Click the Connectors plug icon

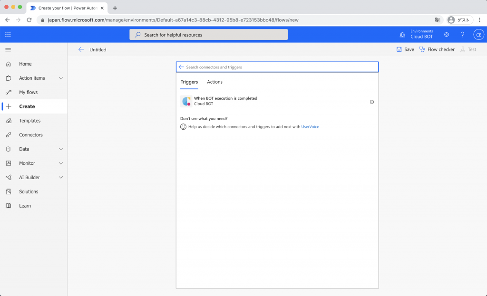tap(9, 134)
